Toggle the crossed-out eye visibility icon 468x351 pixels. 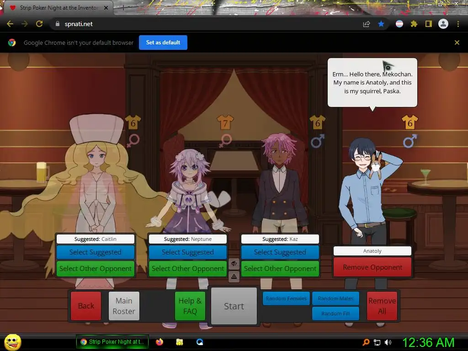pyautogui.click(x=234, y=264)
